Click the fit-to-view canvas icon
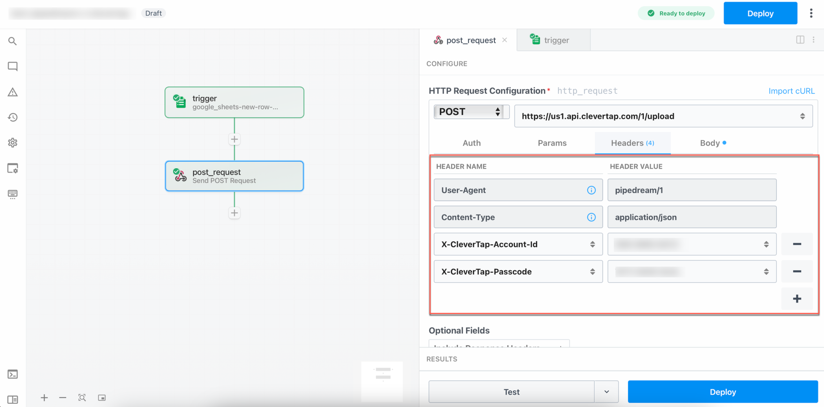The height and width of the screenshot is (407, 824). coord(82,398)
